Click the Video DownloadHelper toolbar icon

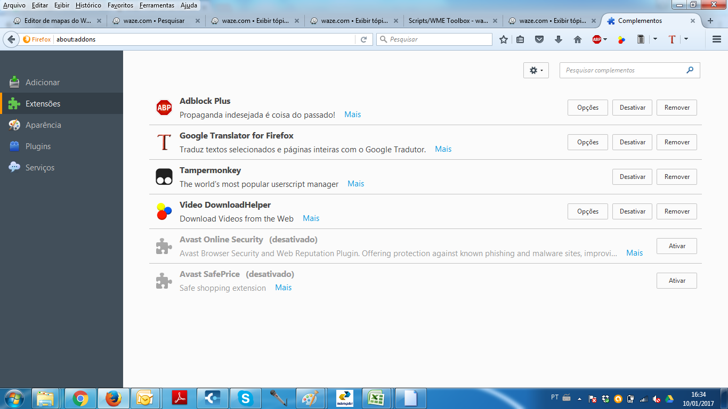click(621, 39)
